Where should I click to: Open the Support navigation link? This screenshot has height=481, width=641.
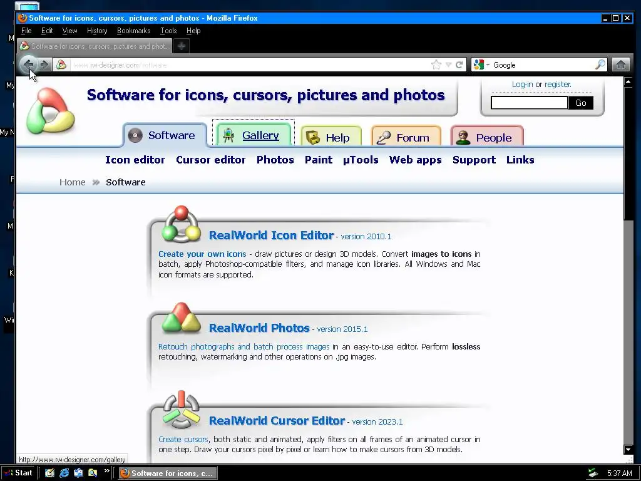[474, 160]
